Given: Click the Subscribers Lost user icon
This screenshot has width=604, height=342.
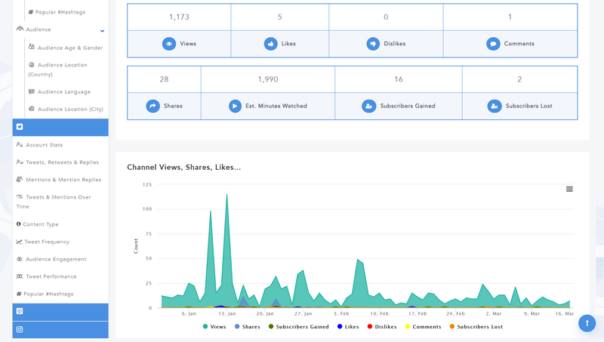Looking at the screenshot, I should point(495,106).
